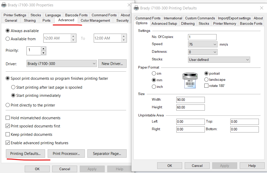Close the Printing Defaults dialog
The image size is (267, 173).
coord(261,8)
